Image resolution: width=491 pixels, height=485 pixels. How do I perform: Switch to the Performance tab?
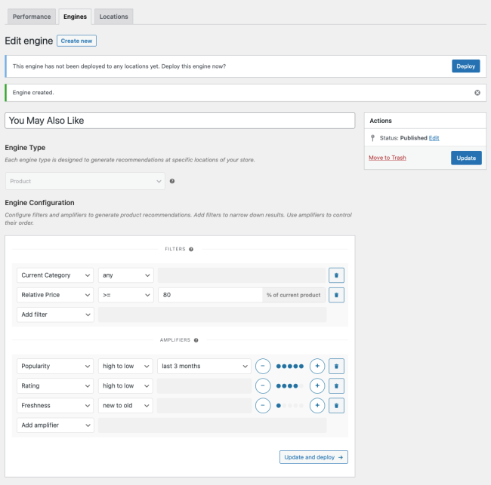click(32, 16)
